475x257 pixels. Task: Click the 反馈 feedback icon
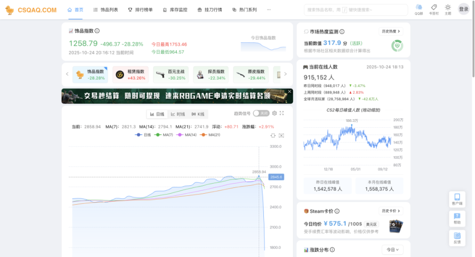tap(457, 237)
